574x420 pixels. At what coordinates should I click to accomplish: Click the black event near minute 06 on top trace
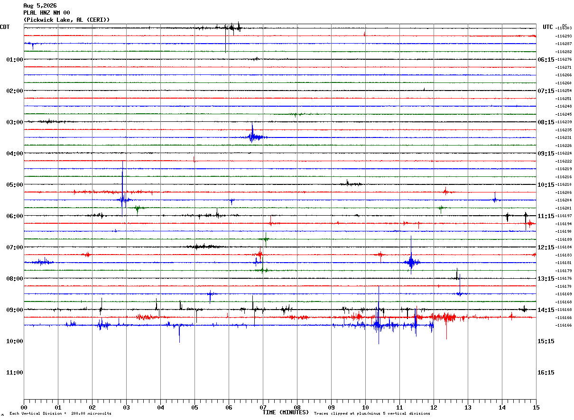(232, 28)
